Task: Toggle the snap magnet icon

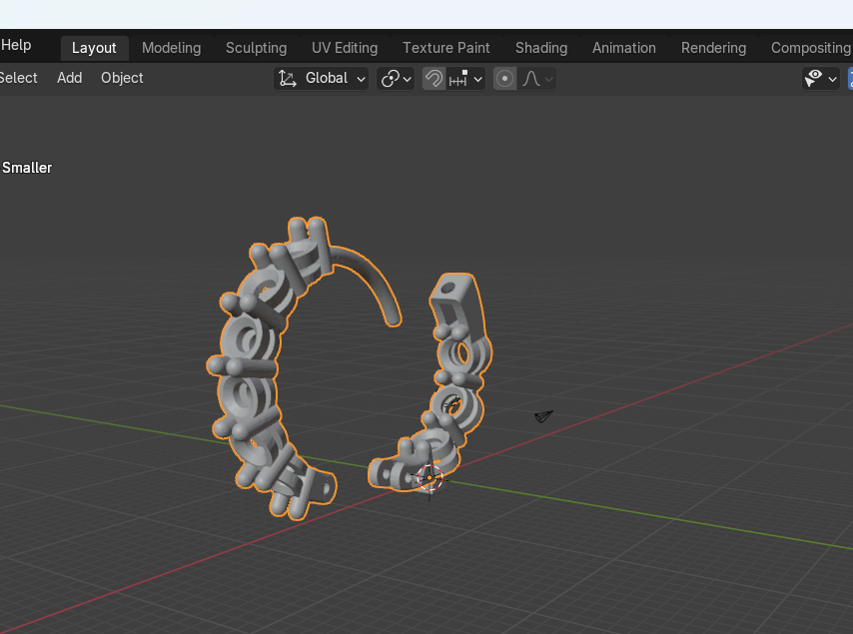Action: 434,78
